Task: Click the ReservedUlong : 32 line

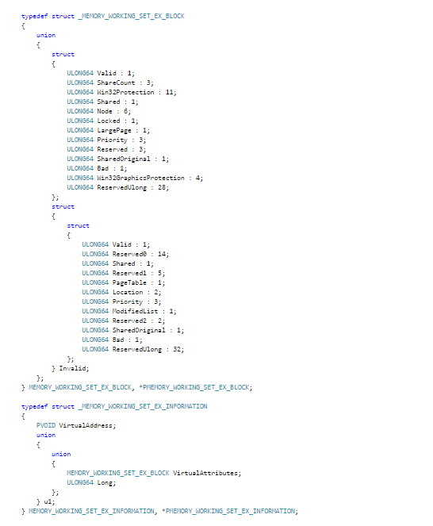Action: pyautogui.click(x=132, y=349)
